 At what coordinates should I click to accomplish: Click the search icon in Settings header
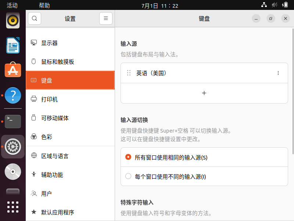pyautogui.click(x=34, y=18)
